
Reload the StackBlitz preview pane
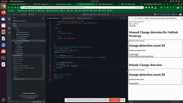pos(136,18)
